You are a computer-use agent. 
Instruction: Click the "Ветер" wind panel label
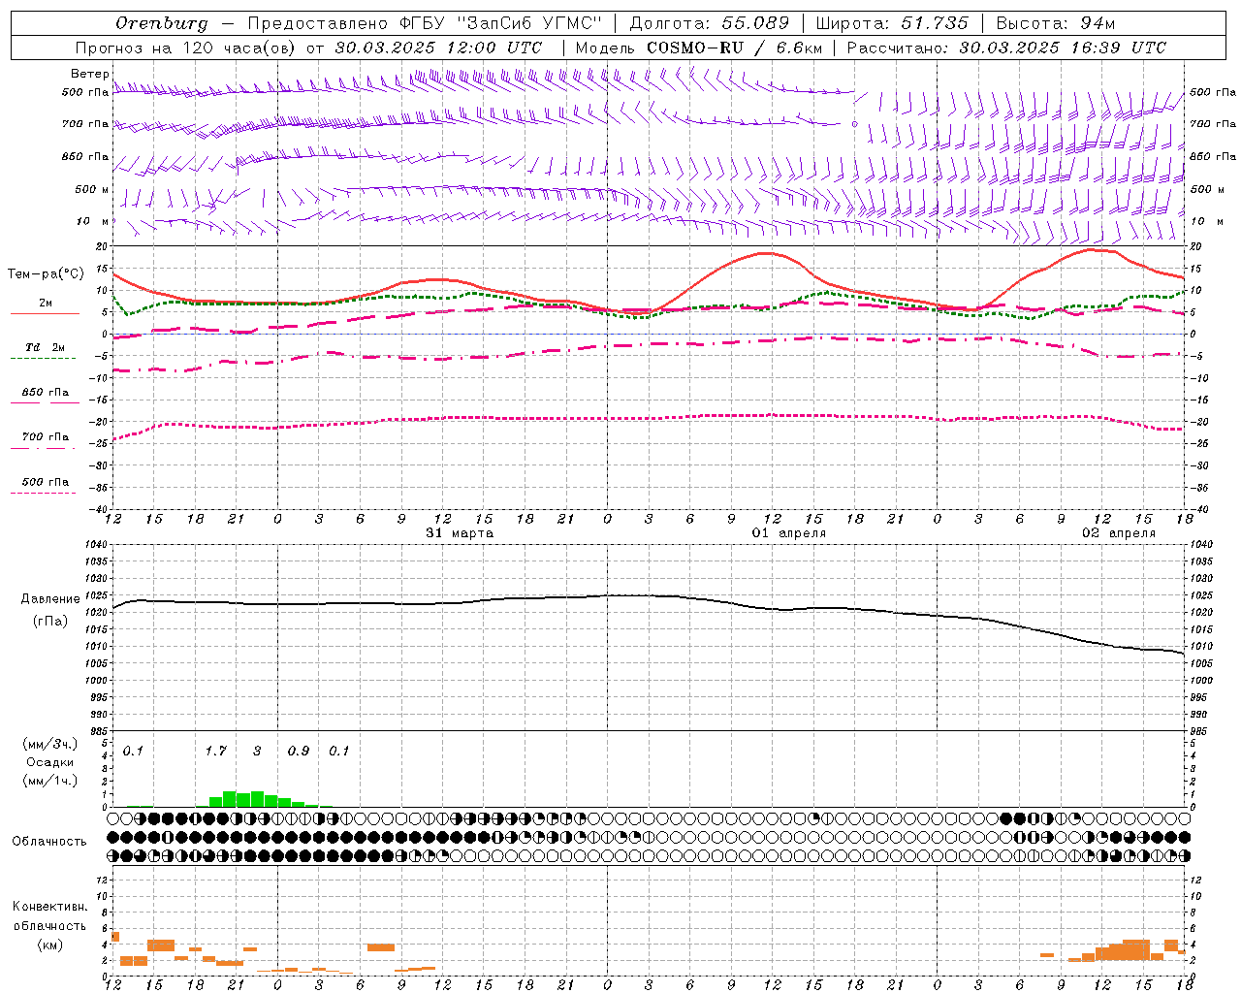click(89, 74)
